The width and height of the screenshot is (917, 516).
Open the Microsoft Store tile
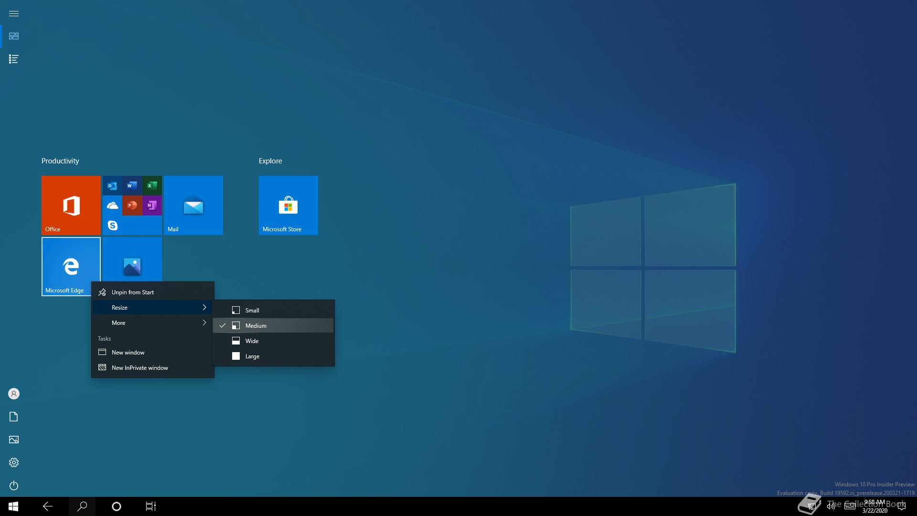coord(288,205)
